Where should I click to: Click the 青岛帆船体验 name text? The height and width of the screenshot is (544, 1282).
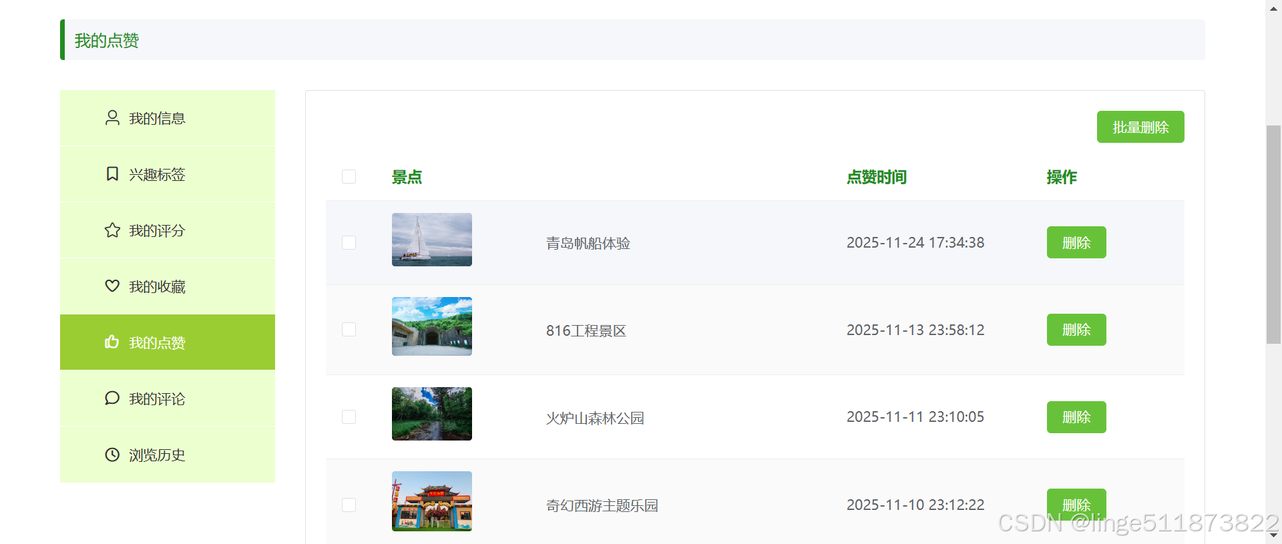pyautogui.click(x=588, y=243)
